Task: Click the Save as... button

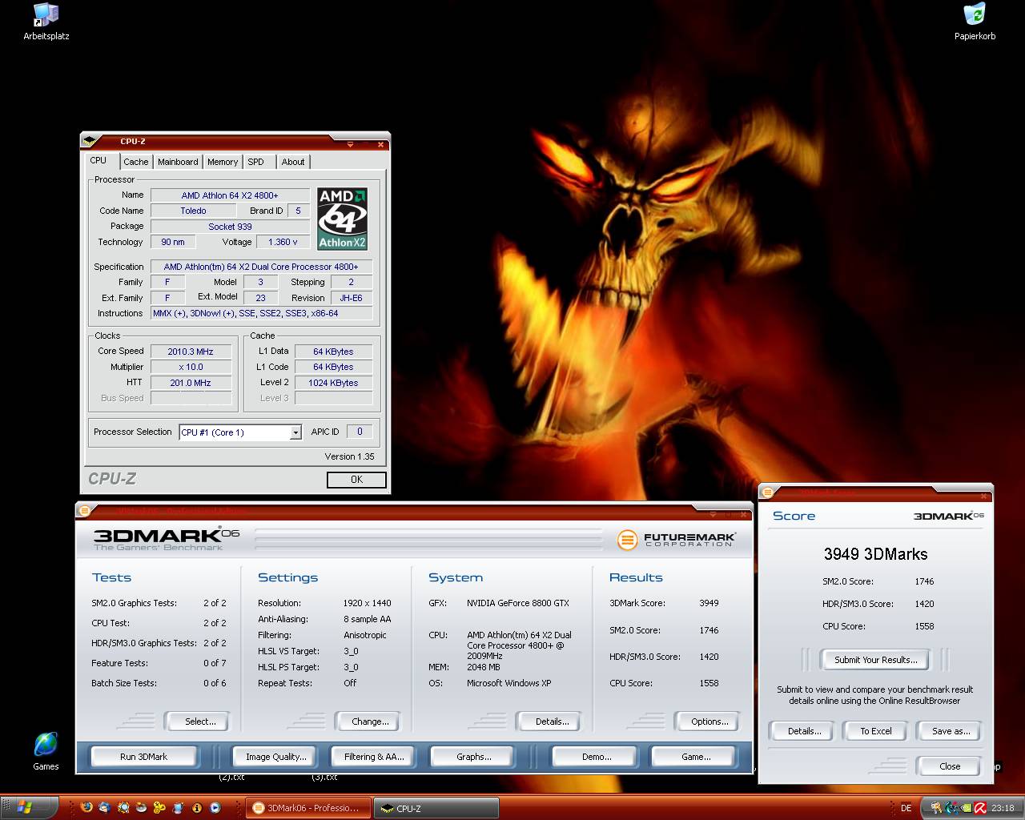Action: tap(951, 731)
